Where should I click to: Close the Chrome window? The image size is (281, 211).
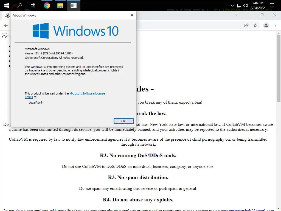coord(274,15)
